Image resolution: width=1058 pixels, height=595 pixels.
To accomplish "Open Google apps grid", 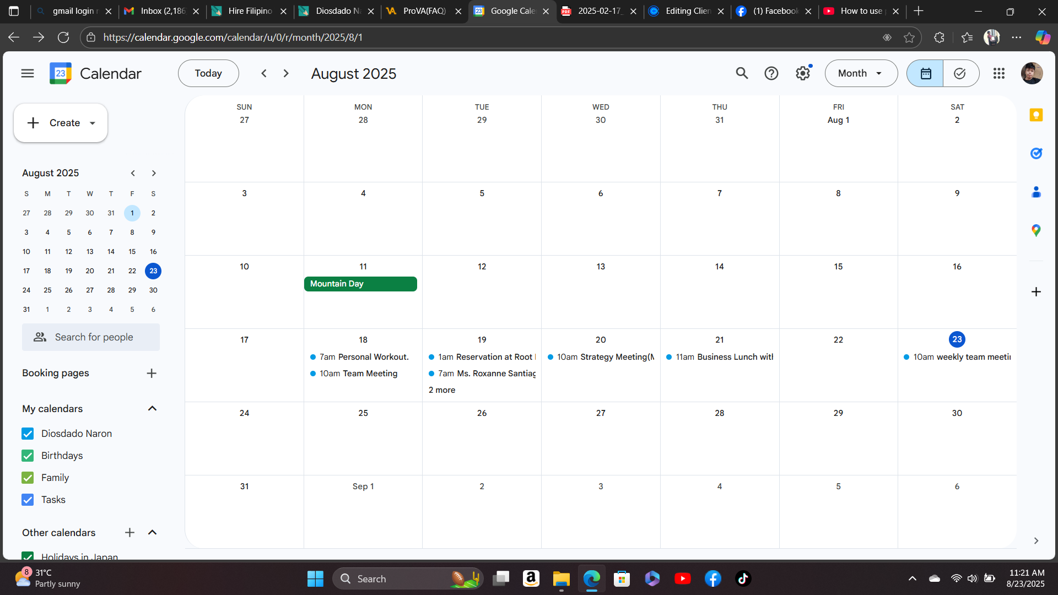I will point(999,73).
